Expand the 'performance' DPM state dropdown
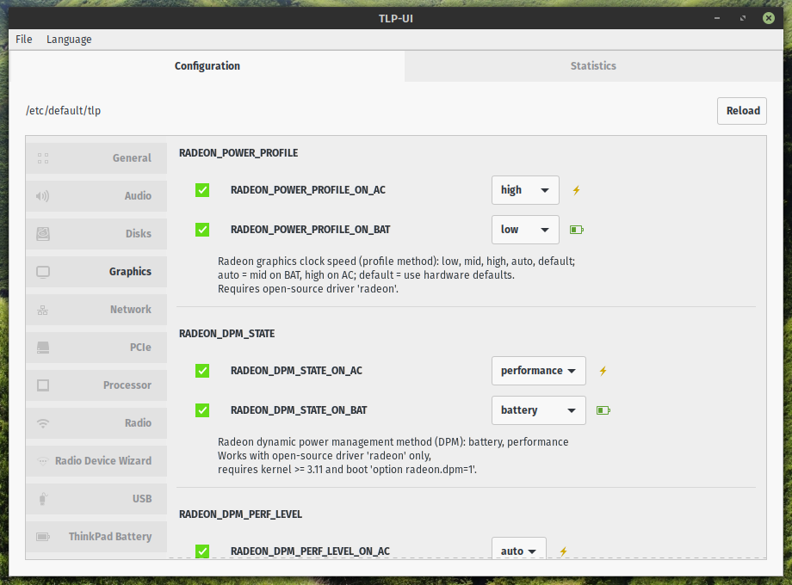The width and height of the screenshot is (792, 585). coord(538,371)
